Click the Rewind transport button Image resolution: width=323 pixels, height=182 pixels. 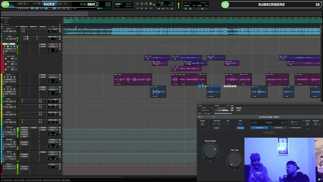coord(142,8)
